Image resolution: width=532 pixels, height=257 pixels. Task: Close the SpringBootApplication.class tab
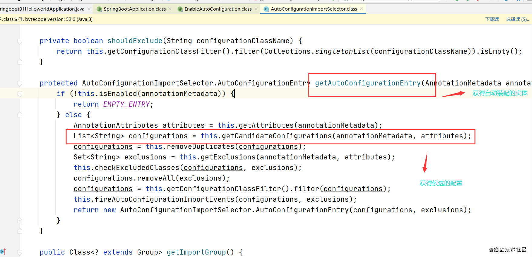coord(170,9)
